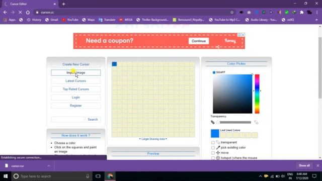Close the downloads bar
The height and width of the screenshot is (181, 322).
(x=317, y=165)
